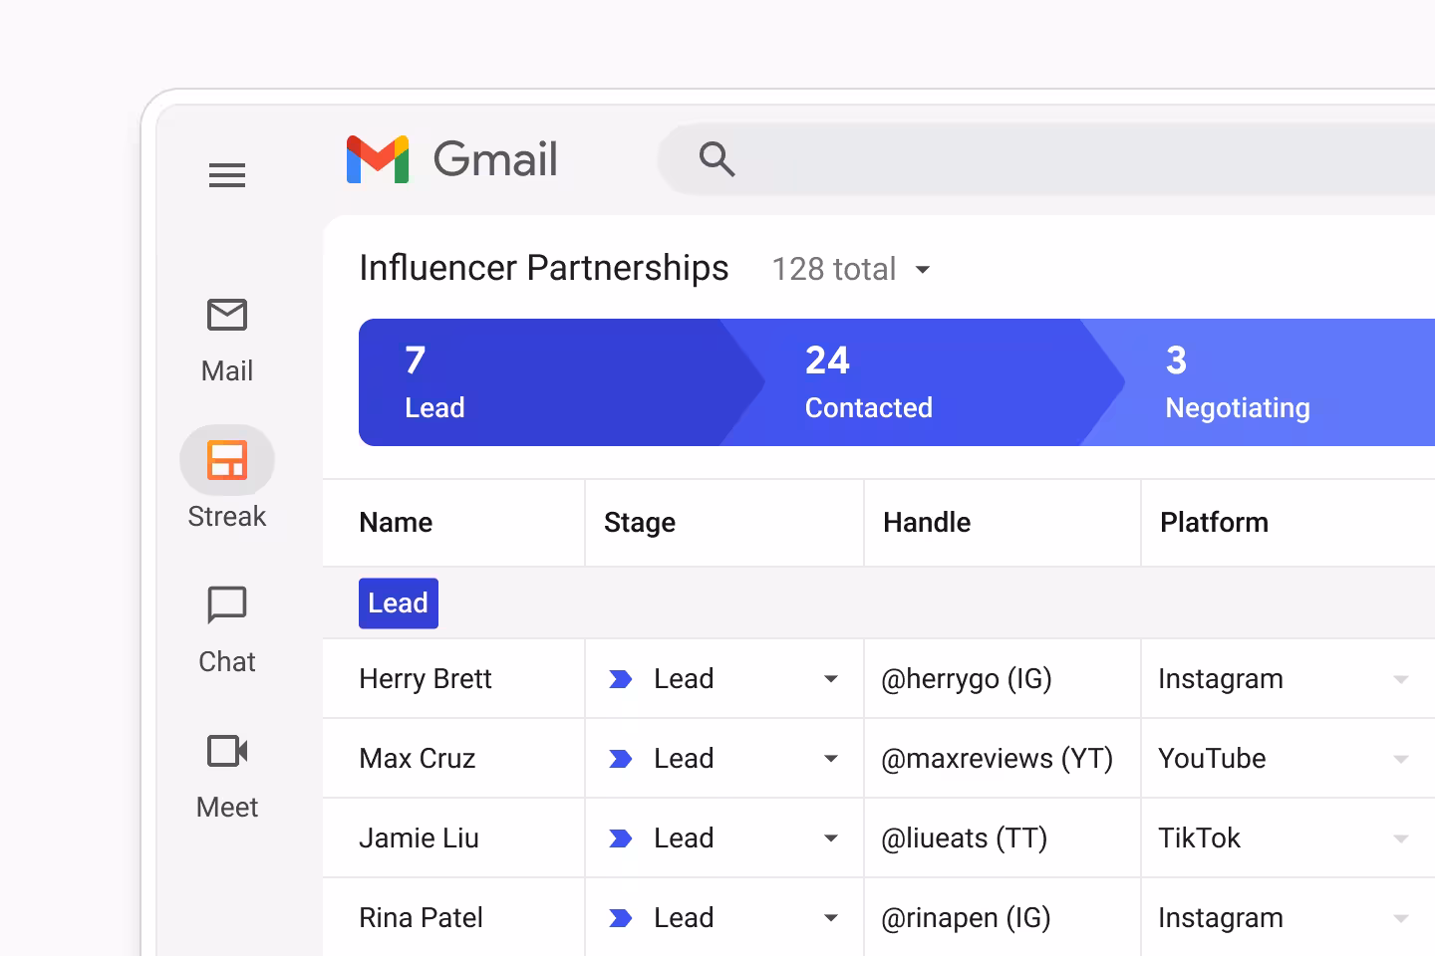This screenshot has width=1435, height=956.
Task: Click the @rinapen (IG) handle cell
Action: coord(1003,918)
